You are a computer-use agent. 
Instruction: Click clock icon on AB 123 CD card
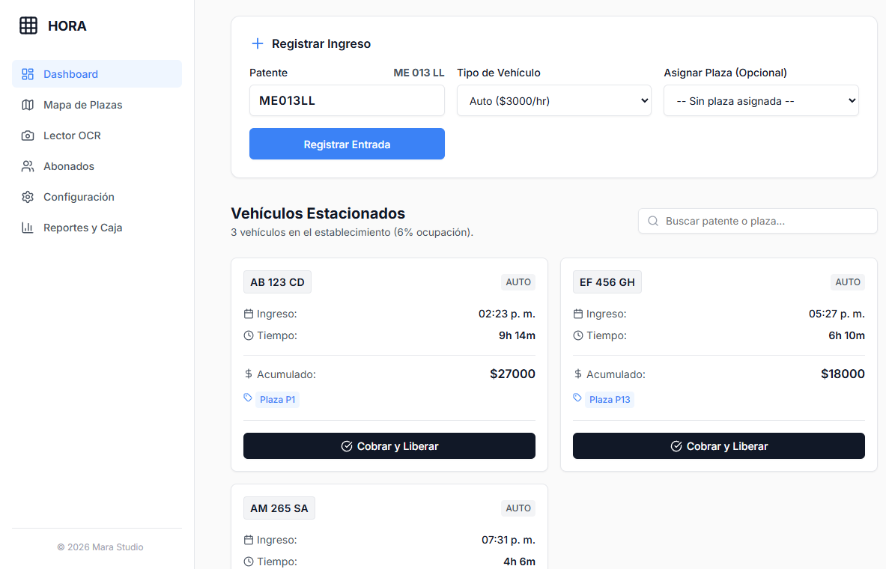[249, 335]
